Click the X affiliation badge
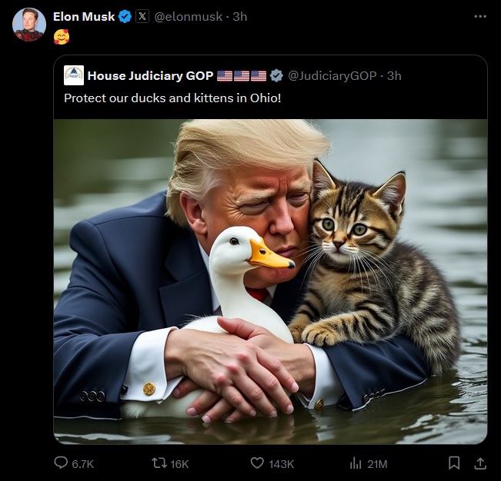The image size is (501, 481). [x=142, y=16]
